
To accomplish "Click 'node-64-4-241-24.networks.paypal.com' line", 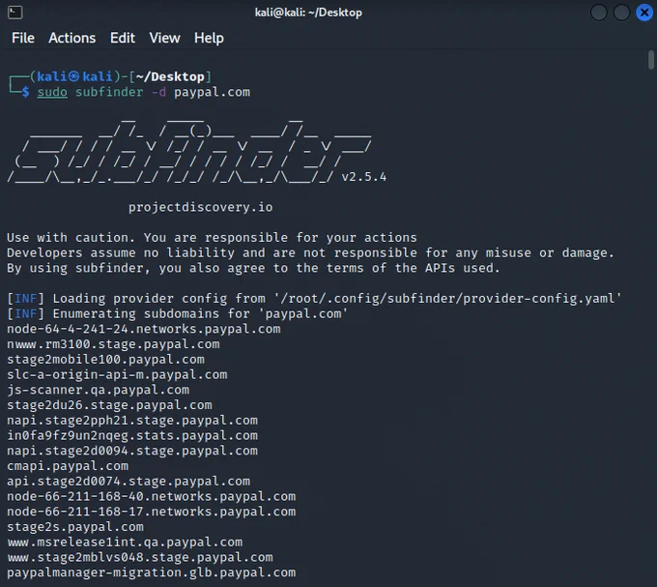I will (x=144, y=329).
